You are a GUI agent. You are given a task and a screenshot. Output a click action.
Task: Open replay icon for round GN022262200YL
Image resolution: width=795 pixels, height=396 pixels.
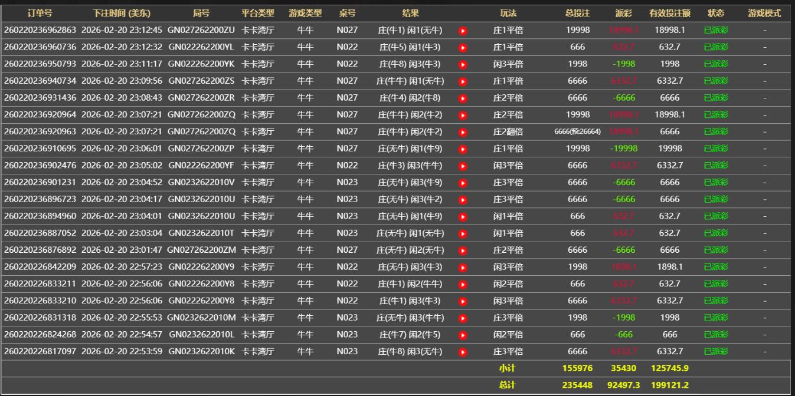tap(463, 47)
